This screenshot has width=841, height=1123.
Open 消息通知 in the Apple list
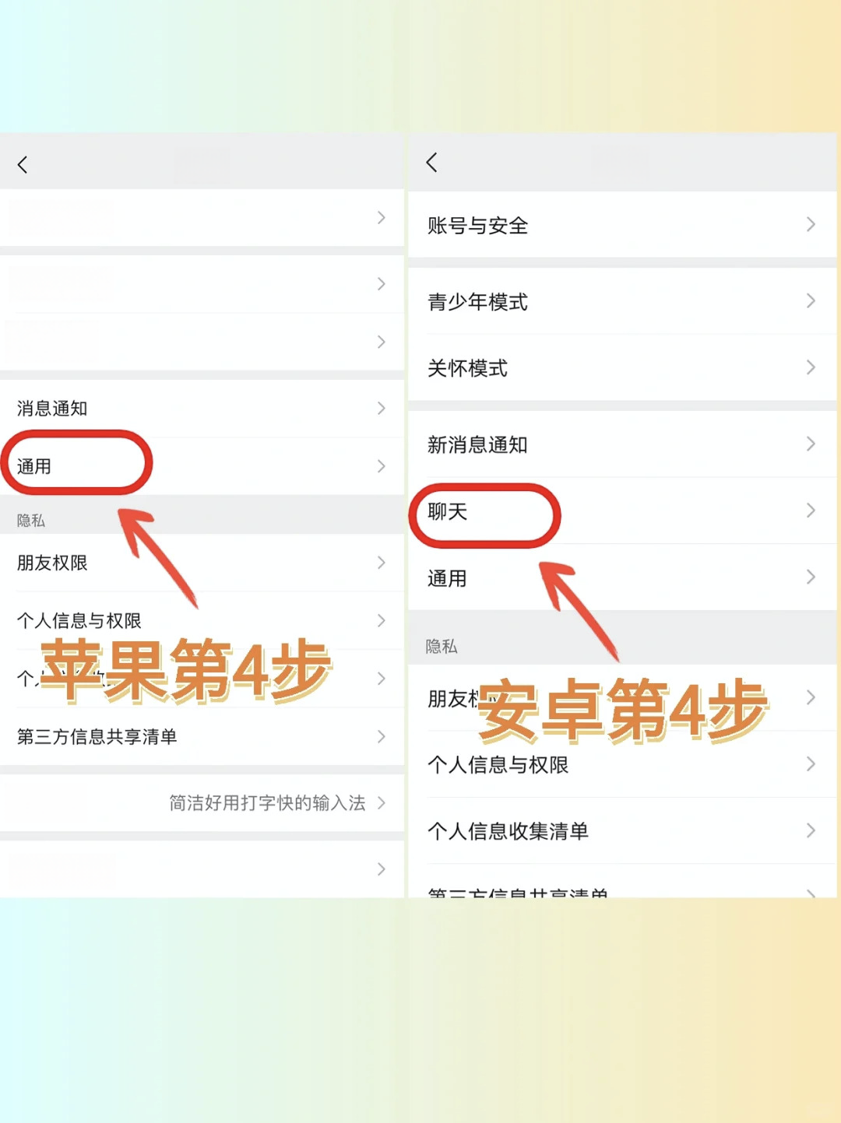click(202, 408)
